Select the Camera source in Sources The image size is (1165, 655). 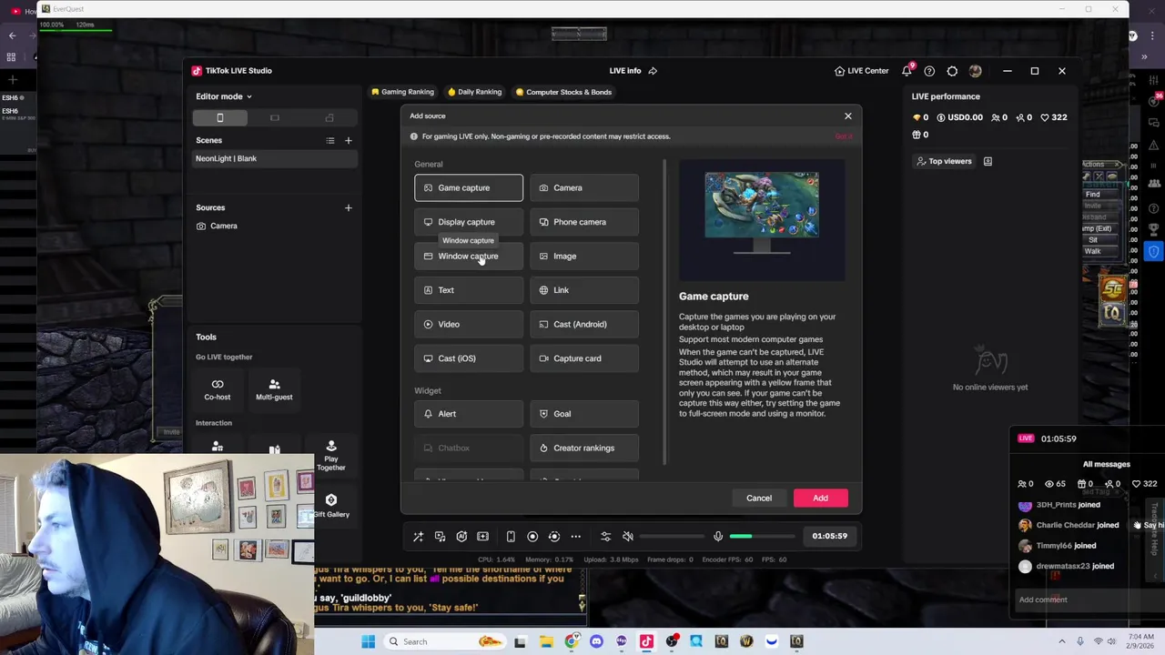(275, 226)
